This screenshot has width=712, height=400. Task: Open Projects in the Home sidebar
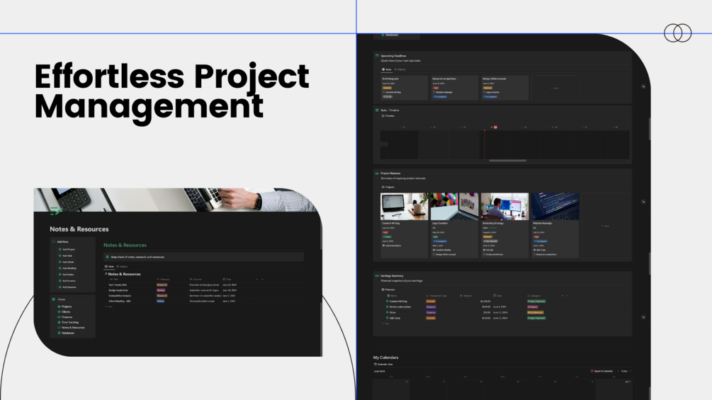(64, 307)
